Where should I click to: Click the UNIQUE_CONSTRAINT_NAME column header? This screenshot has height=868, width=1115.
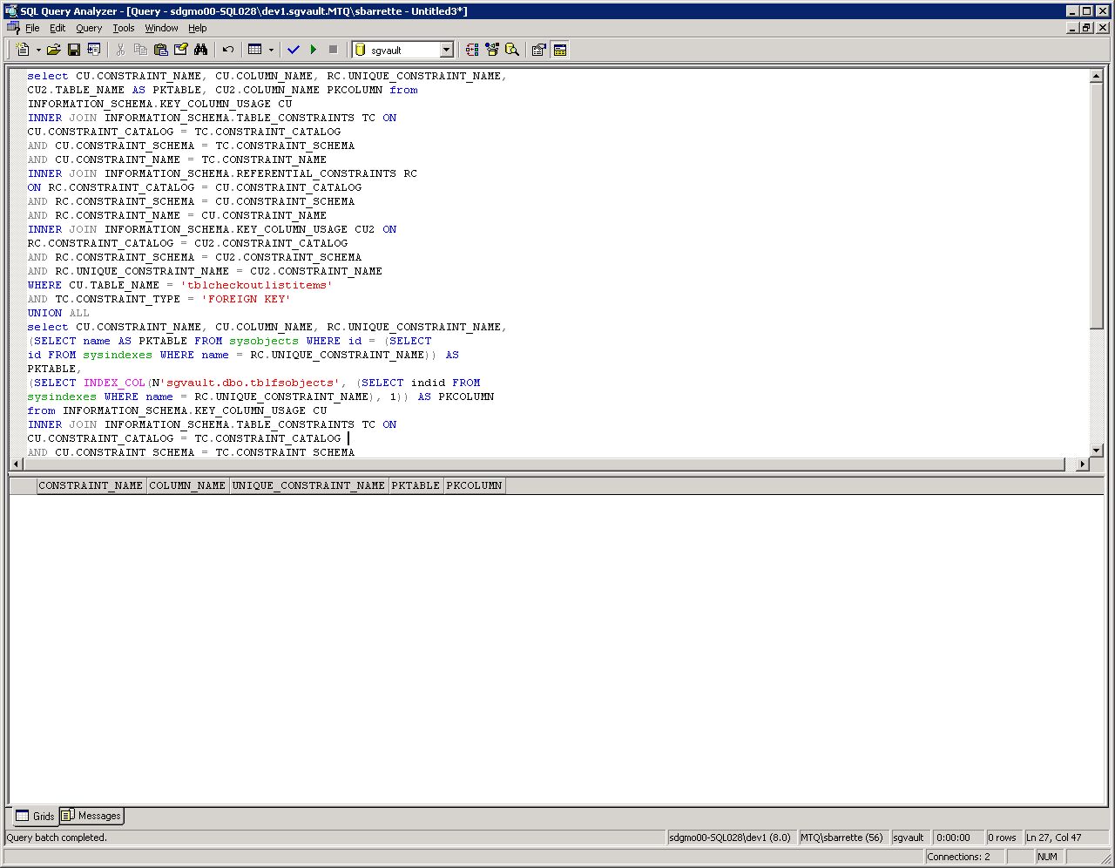[308, 485]
